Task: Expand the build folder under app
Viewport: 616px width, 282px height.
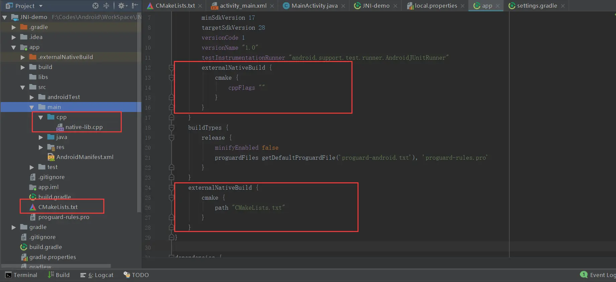Action: click(x=23, y=67)
